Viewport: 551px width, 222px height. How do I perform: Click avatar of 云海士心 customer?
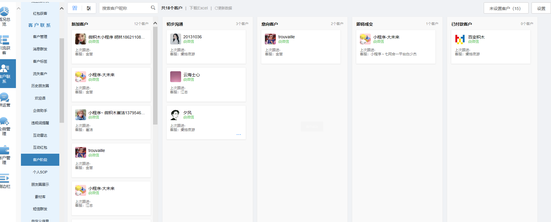[176, 77]
